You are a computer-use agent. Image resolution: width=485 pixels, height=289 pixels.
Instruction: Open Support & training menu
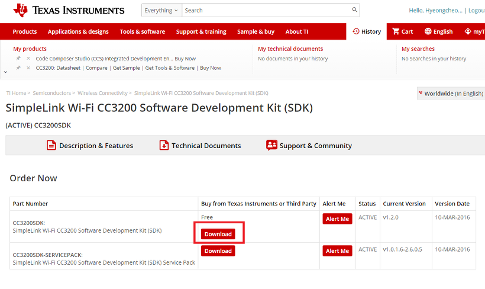[x=201, y=31]
